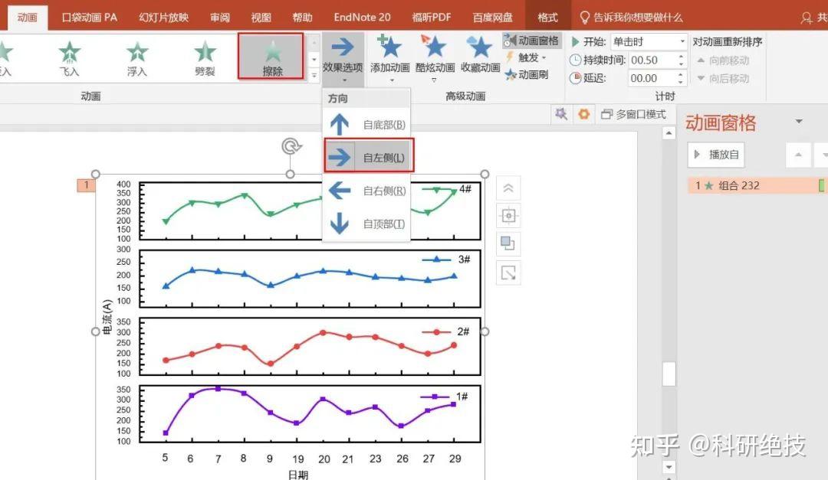The width and height of the screenshot is (828, 480).
Task: Select the 擦除 (Wipe) animation effect
Action: point(272,57)
